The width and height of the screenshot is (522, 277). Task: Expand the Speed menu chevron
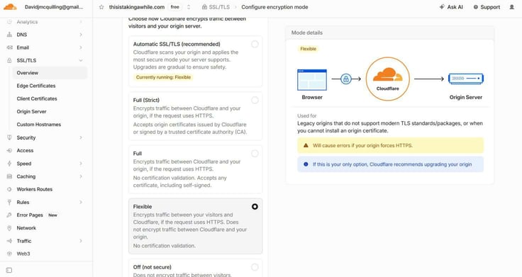coord(81,163)
